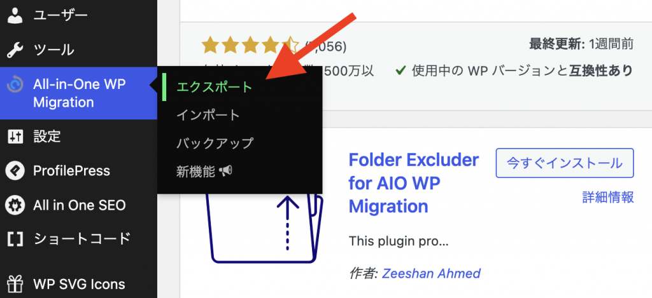Click the five-star rating display
This screenshot has height=298, width=652.
pyautogui.click(x=250, y=46)
